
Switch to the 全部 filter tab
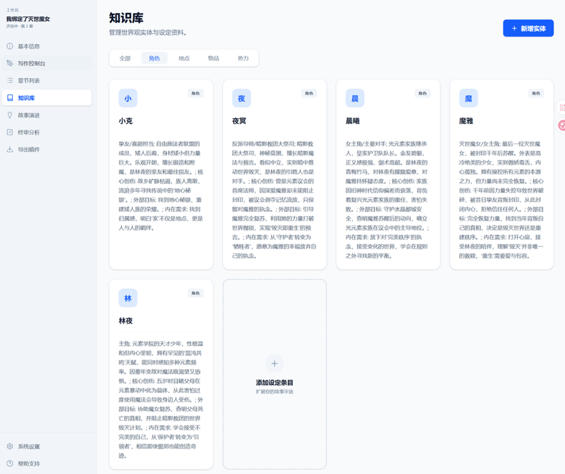125,58
